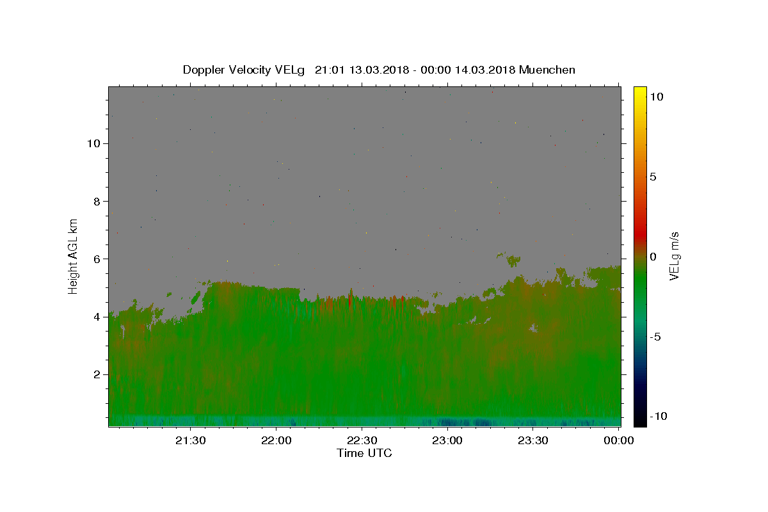This screenshot has height=512, width=768.
Task: Click the 21:30 time tick label
Action: (x=191, y=440)
